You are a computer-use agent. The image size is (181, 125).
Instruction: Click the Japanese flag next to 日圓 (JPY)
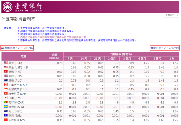pos(6,98)
